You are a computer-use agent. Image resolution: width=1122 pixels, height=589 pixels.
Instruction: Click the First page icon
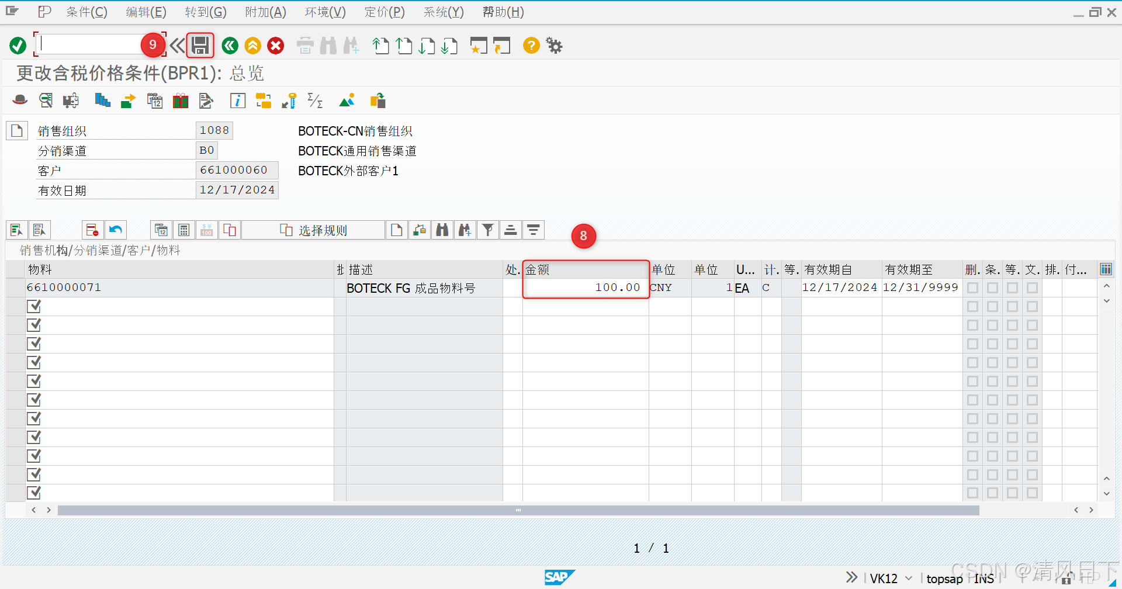(x=381, y=46)
